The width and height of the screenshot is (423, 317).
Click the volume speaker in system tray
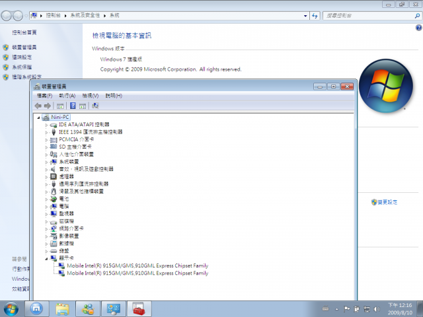[377, 309]
